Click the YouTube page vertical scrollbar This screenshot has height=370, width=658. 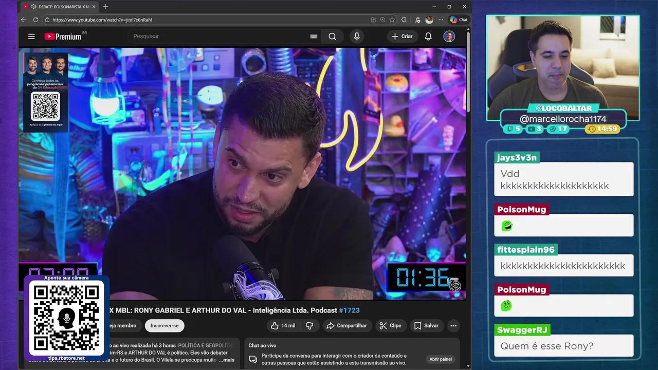point(468,72)
